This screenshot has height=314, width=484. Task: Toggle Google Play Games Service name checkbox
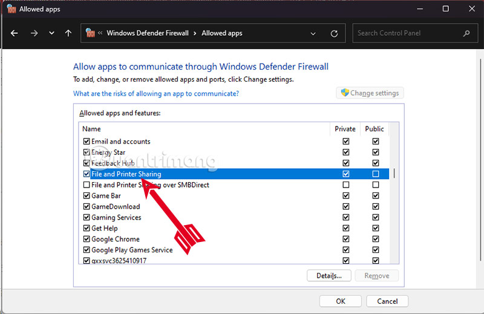pos(87,250)
